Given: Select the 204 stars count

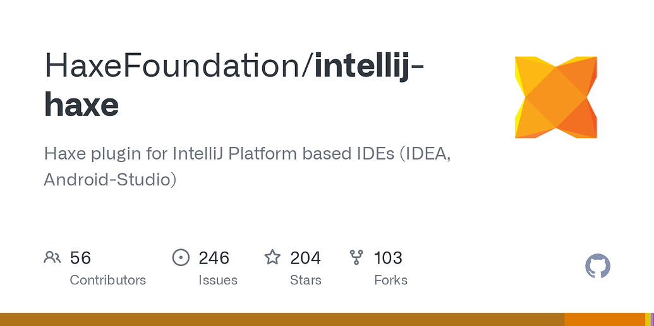Looking at the screenshot, I should click(305, 258).
